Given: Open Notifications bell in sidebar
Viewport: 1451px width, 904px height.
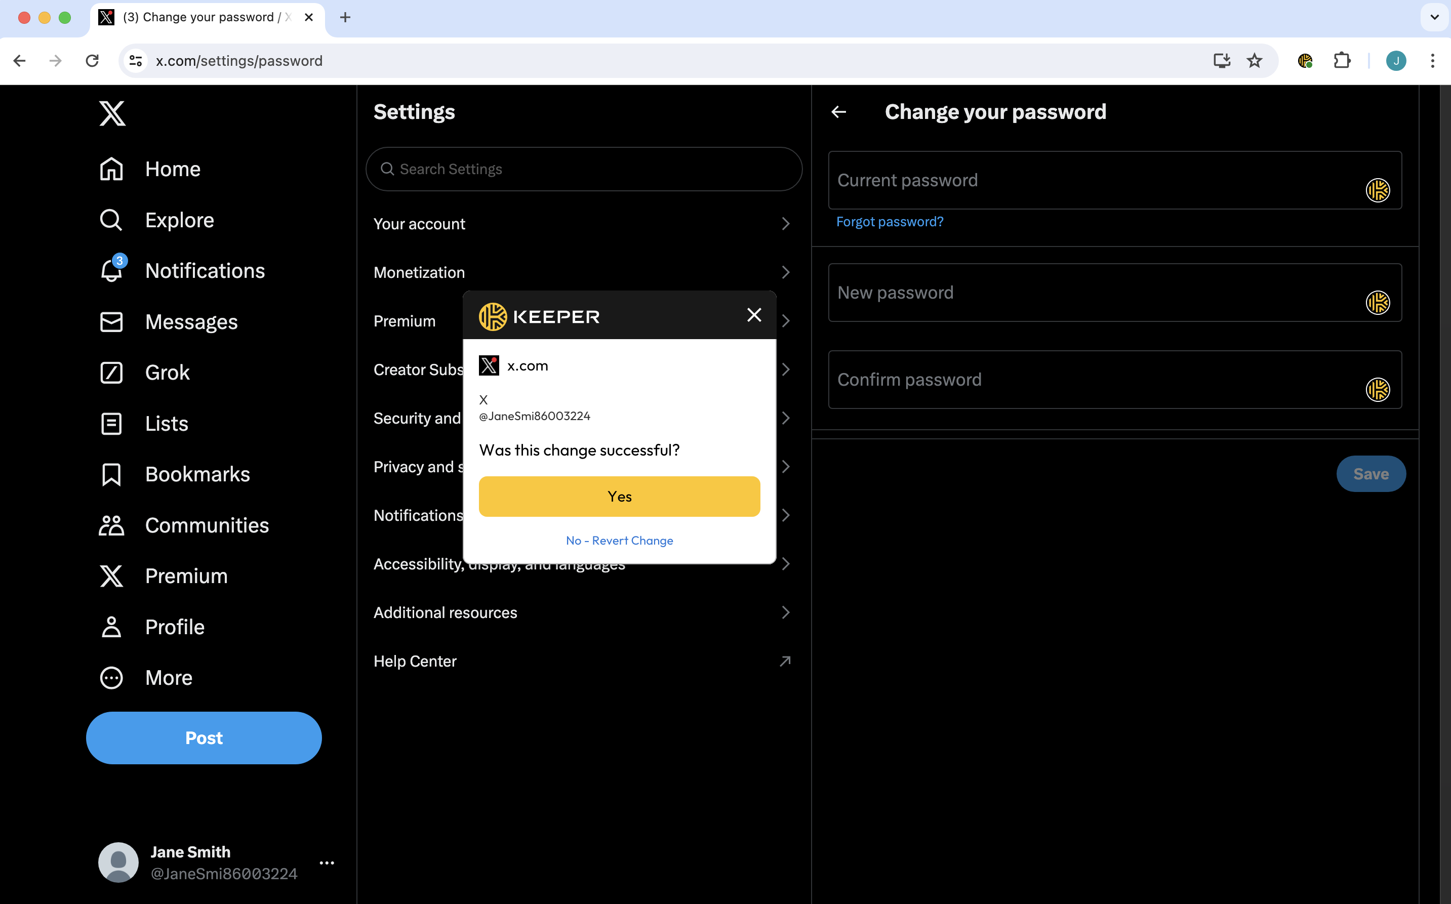Looking at the screenshot, I should coord(112,271).
